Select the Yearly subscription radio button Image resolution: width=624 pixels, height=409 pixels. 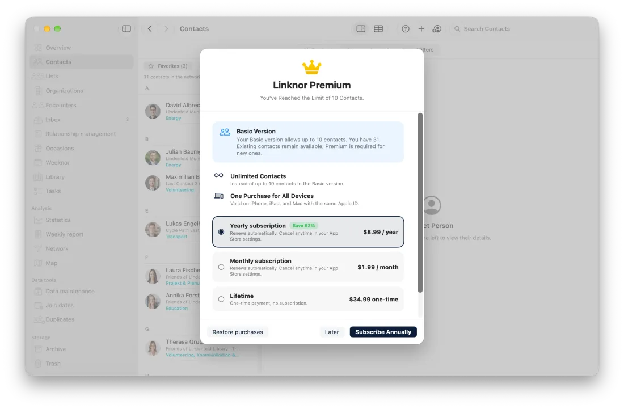pos(221,232)
